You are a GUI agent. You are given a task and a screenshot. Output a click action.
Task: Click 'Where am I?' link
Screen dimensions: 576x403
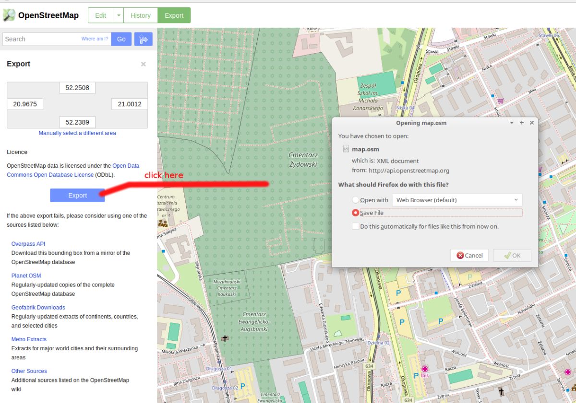[95, 39]
